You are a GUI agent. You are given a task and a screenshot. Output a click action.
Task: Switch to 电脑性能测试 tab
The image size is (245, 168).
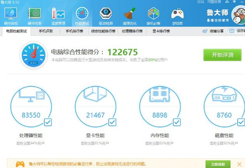pyautogui.click(x=16, y=31)
